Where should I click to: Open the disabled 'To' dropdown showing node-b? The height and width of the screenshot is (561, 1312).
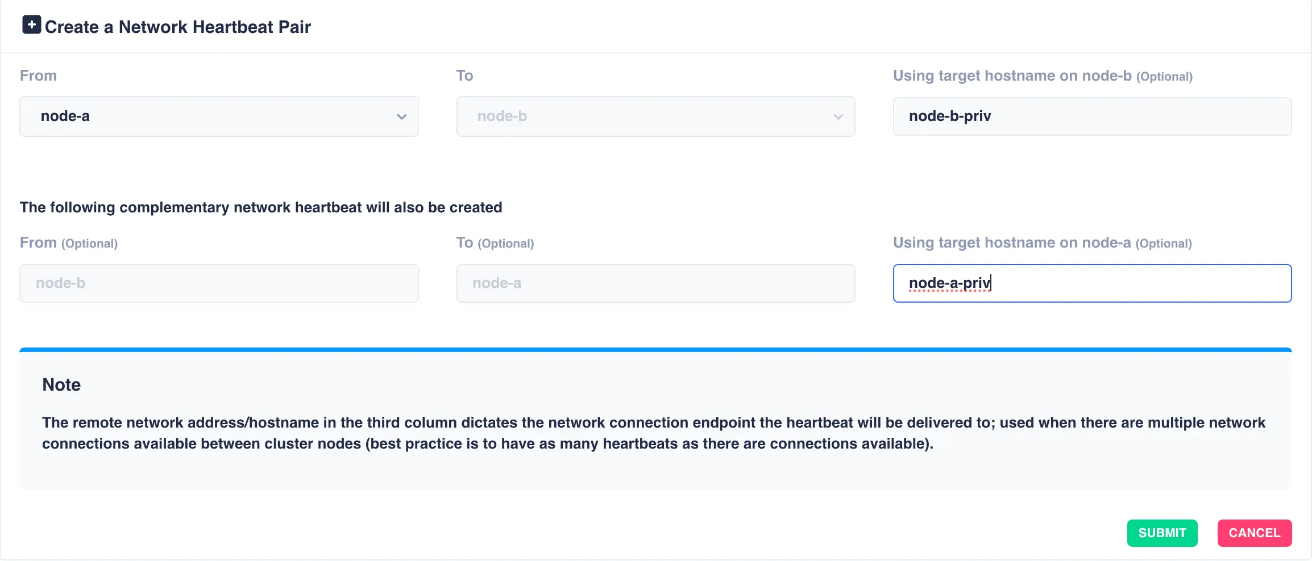[x=655, y=116]
